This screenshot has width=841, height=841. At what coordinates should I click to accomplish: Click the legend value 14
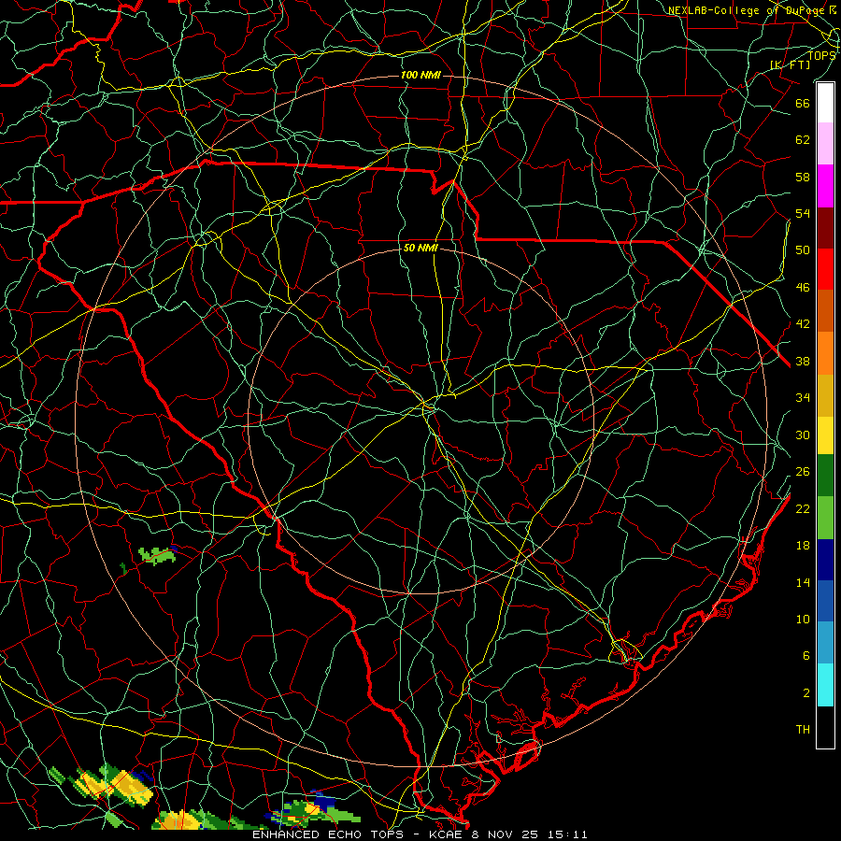[x=803, y=582]
